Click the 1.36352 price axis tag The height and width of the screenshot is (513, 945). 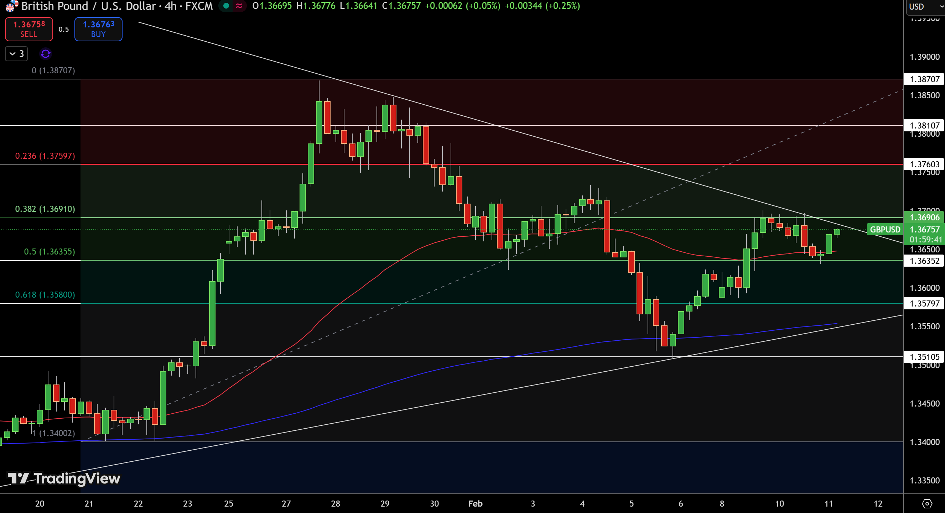pos(924,261)
